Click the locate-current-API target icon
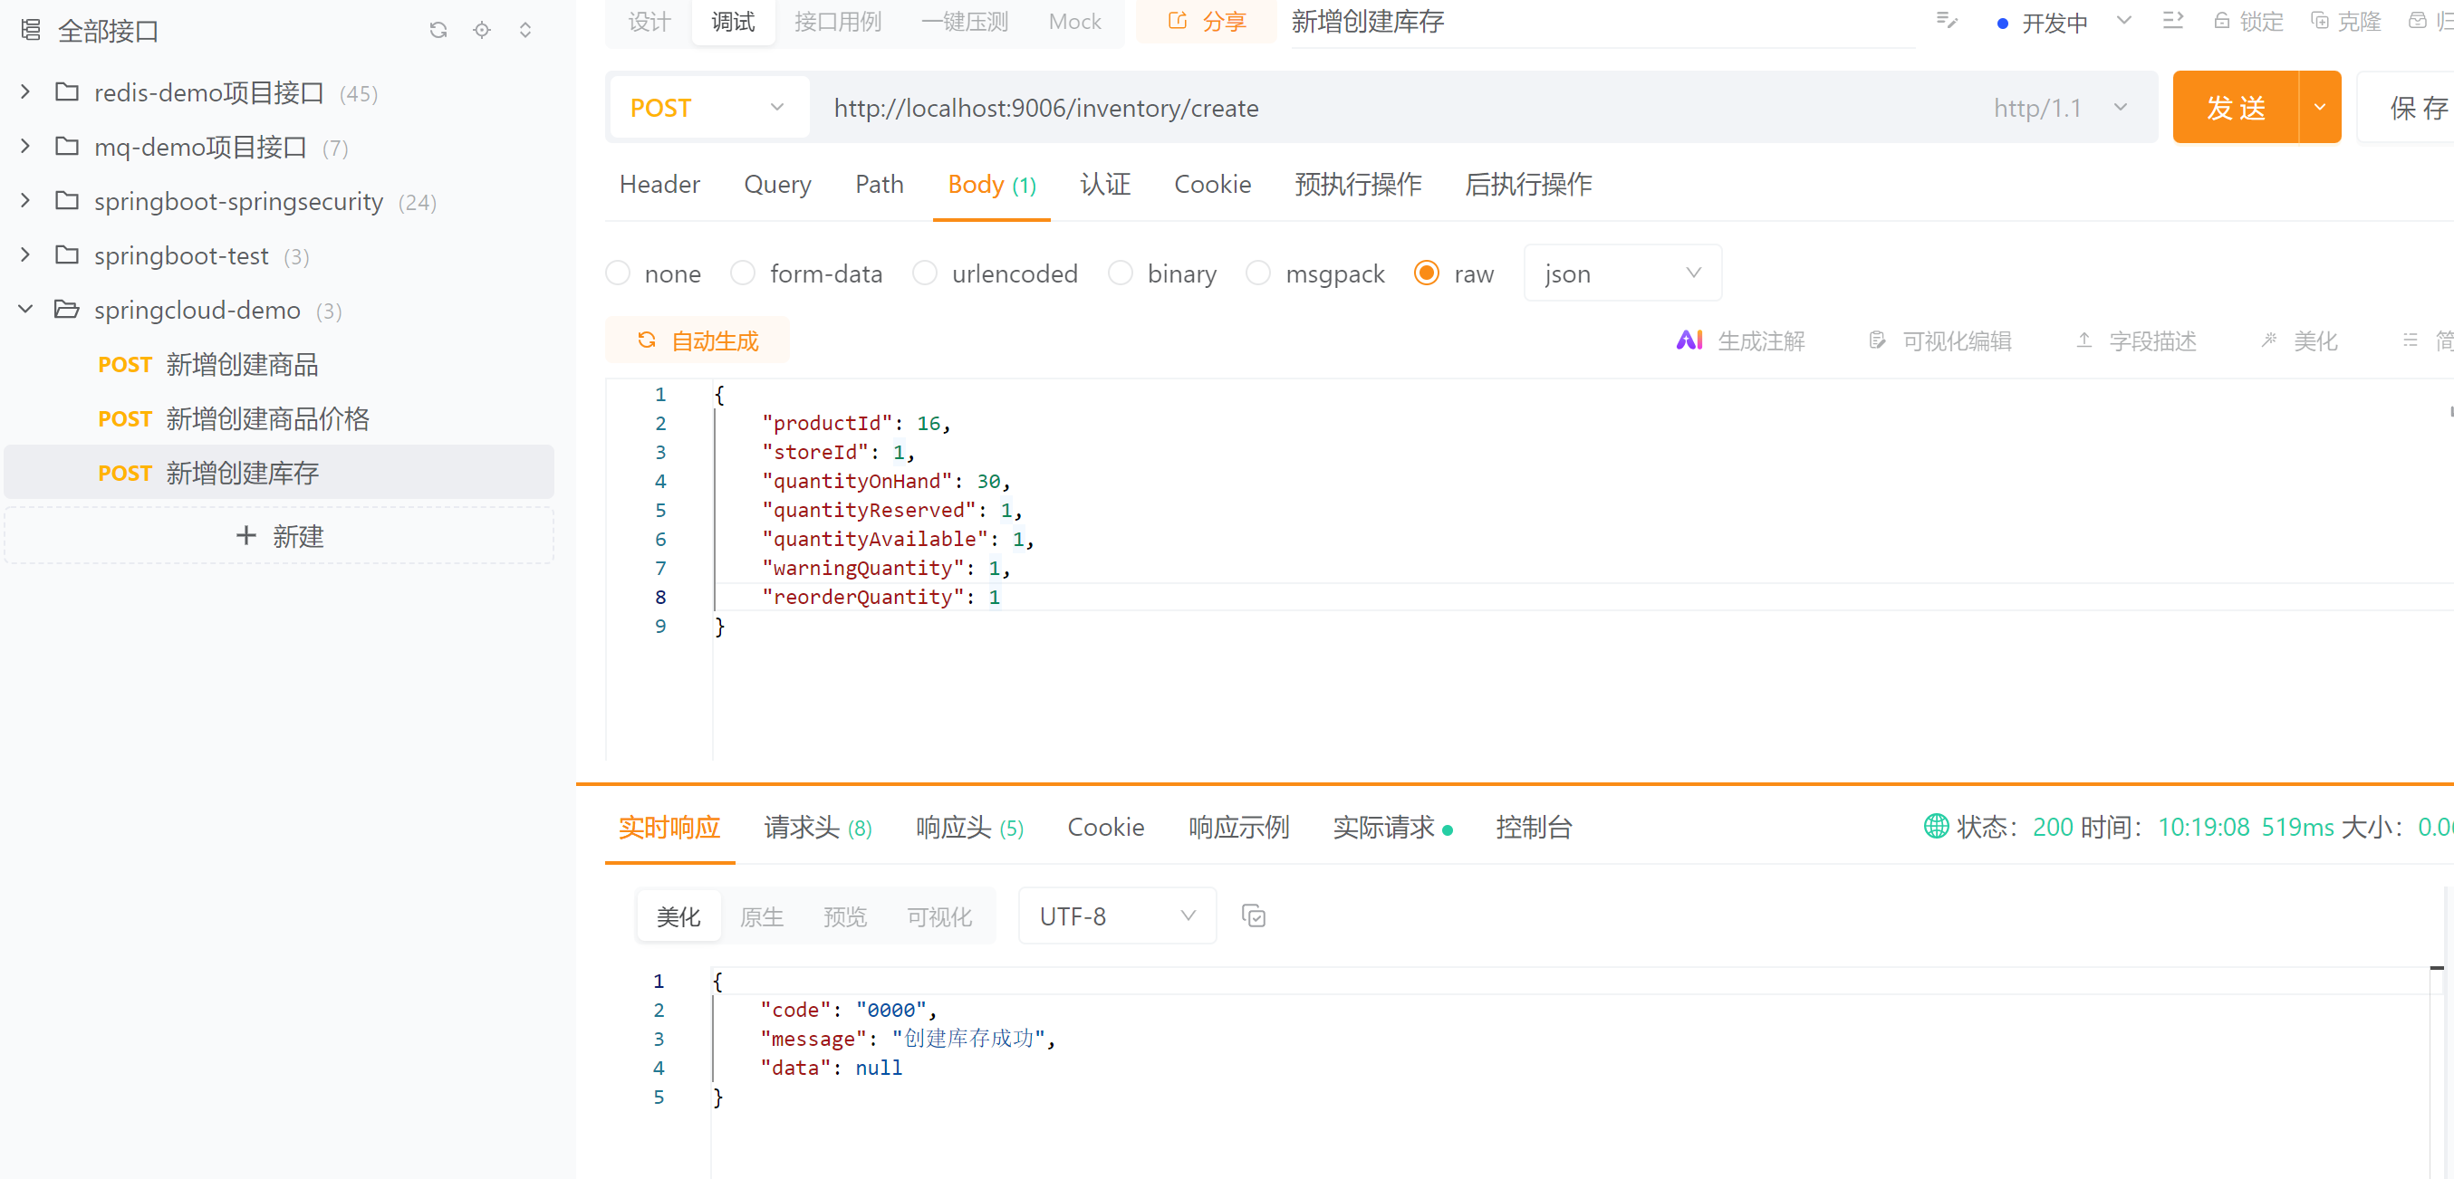 click(x=482, y=31)
